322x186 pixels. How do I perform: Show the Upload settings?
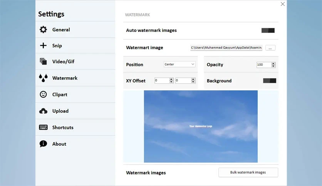tap(75, 111)
